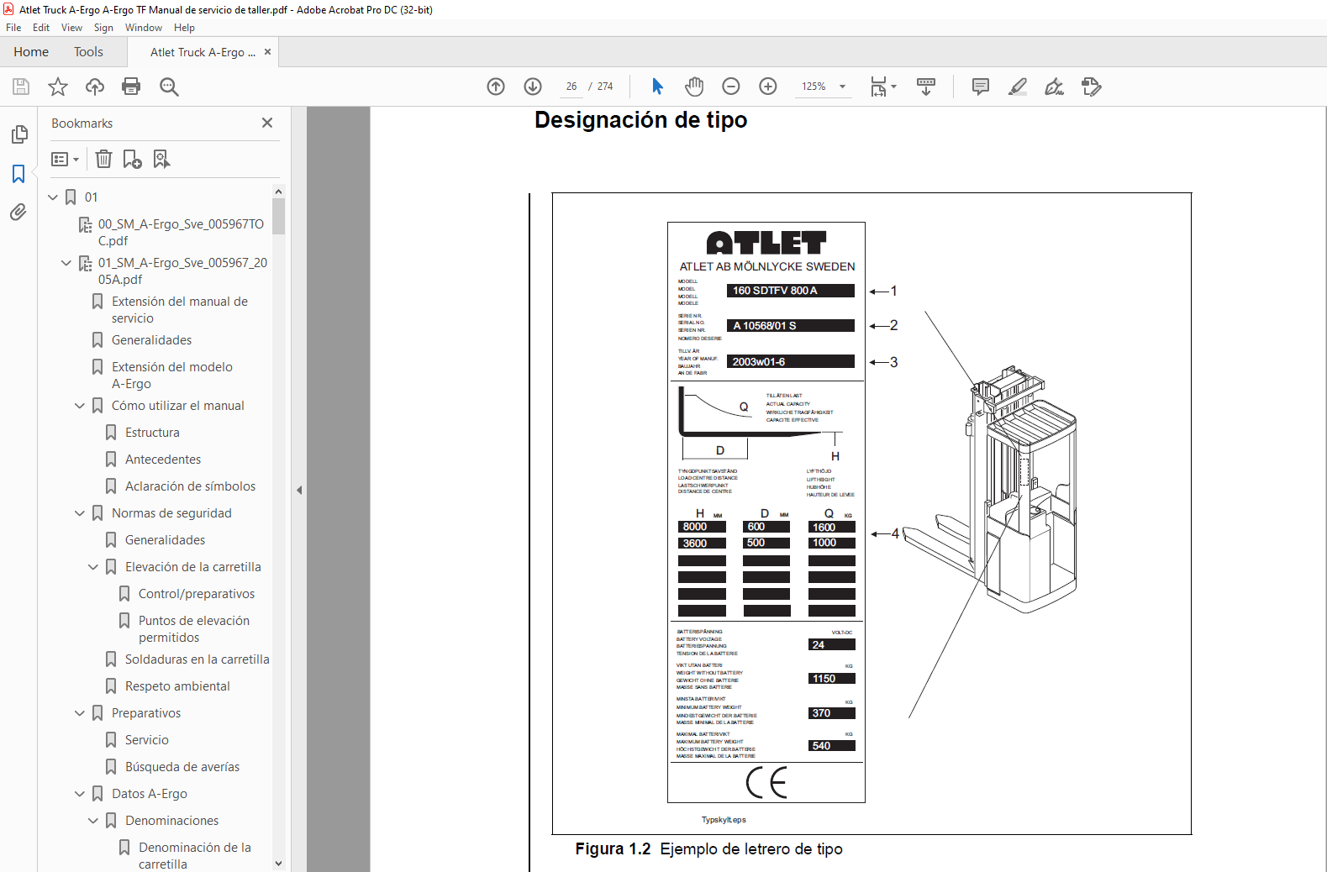The height and width of the screenshot is (872, 1327).
Task: Jump to Extensión del modelo A-Ergo bookmark
Action: click(172, 376)
